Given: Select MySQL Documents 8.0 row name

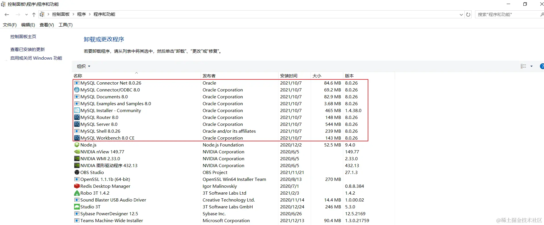Looking at the screenshot, I should coord(104,97).
